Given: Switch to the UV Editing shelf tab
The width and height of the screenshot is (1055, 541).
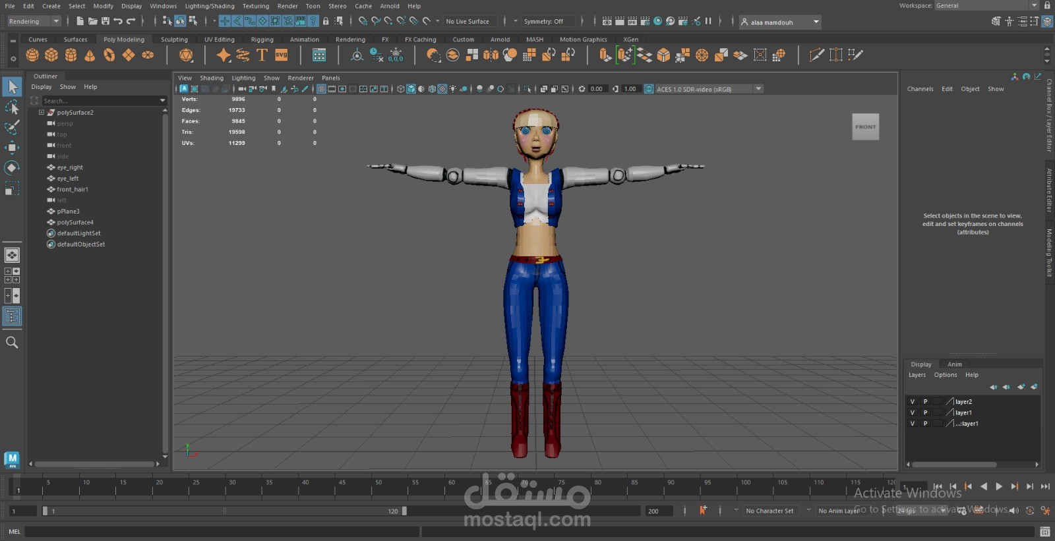Looking at the screenshot, I should click(x=219, y=40).
